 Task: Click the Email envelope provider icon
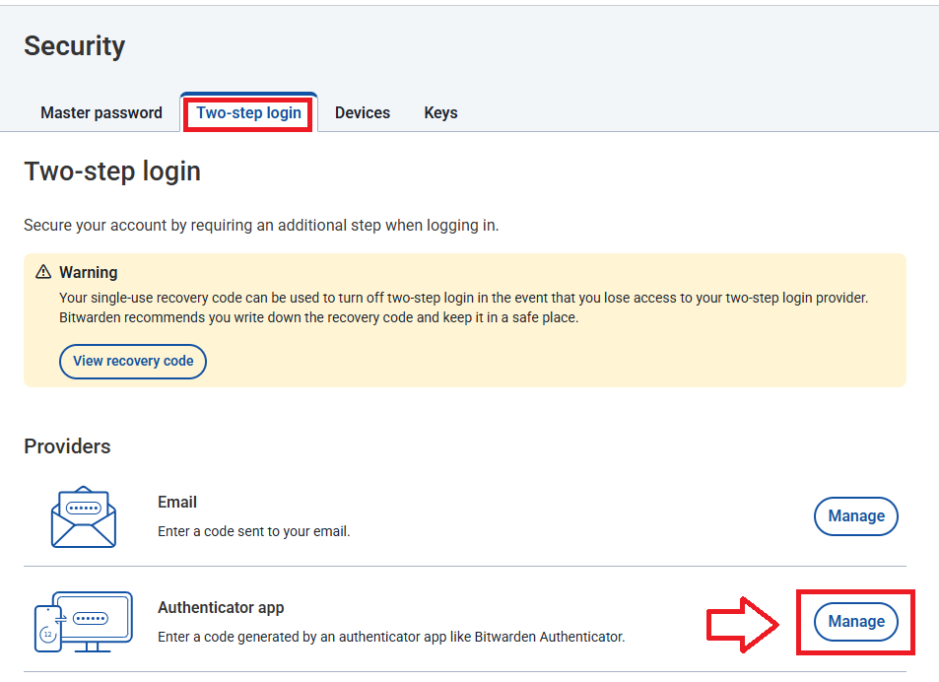coord(83,516)
